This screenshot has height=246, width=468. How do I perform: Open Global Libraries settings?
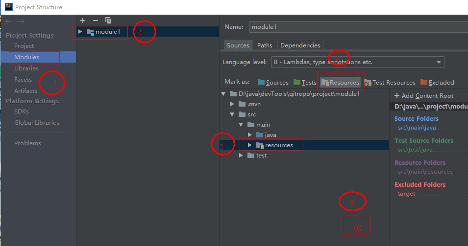[37, 122]
